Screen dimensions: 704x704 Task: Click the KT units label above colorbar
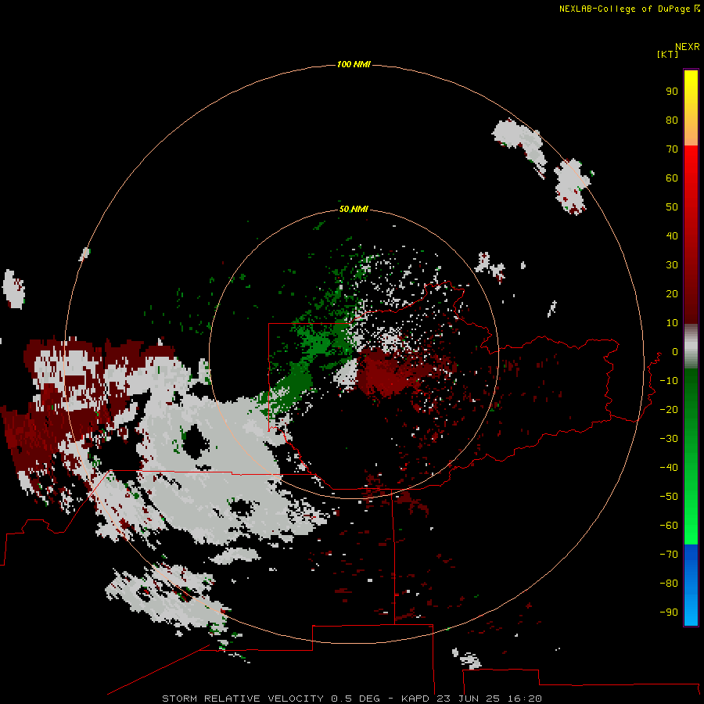[667, 54]
